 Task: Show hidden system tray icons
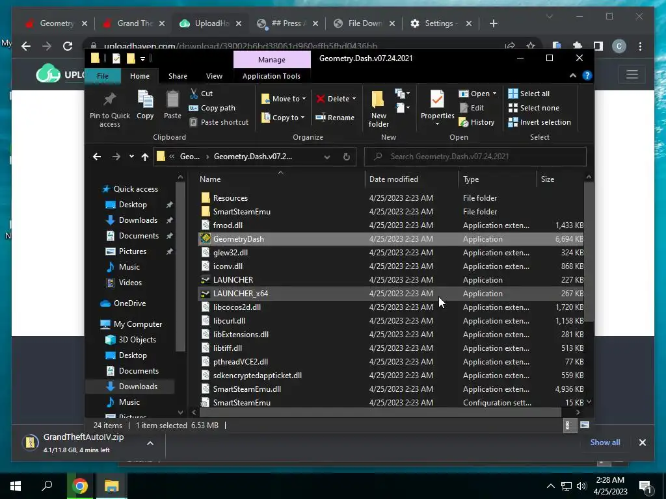pyautogui.click(x=550, y=486)
